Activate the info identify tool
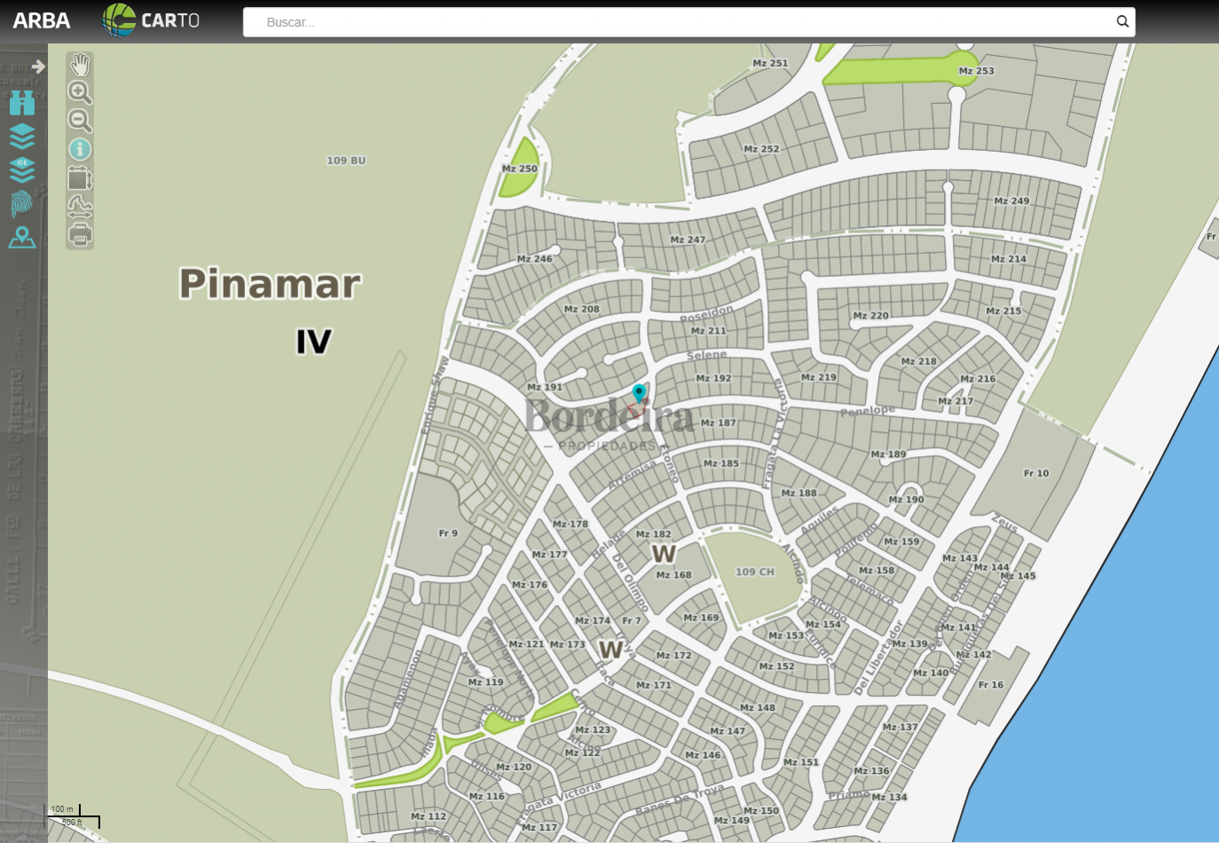Screen dimensions: 1219x843 click(80, 149)
